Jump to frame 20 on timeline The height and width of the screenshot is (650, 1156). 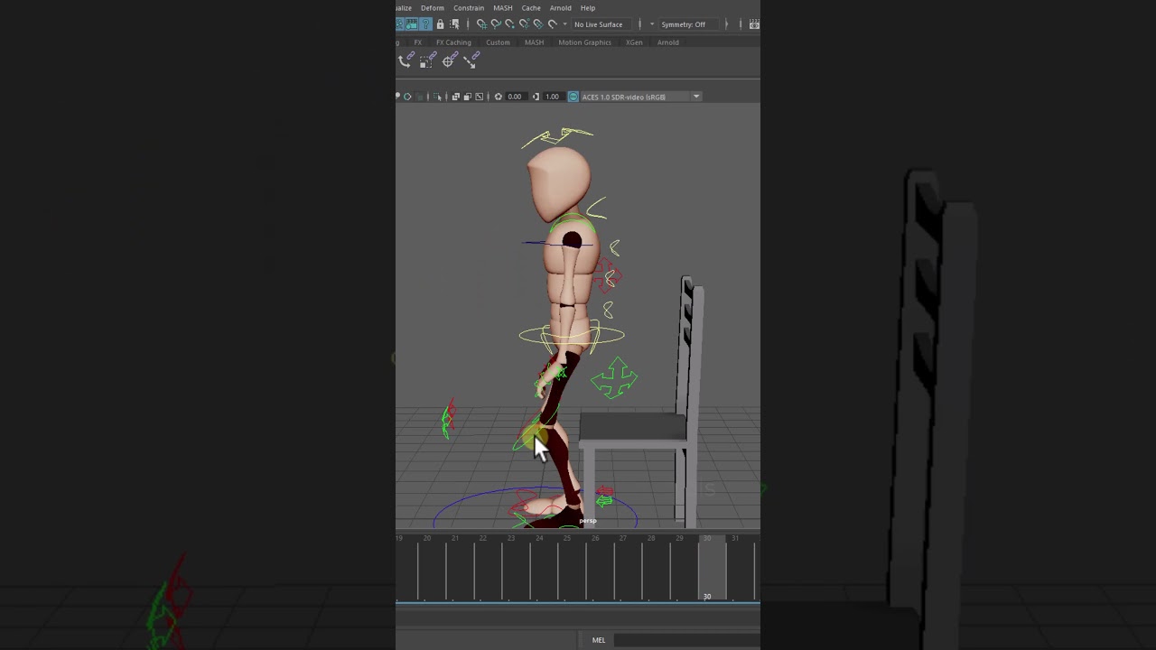(x=427, y=538)
